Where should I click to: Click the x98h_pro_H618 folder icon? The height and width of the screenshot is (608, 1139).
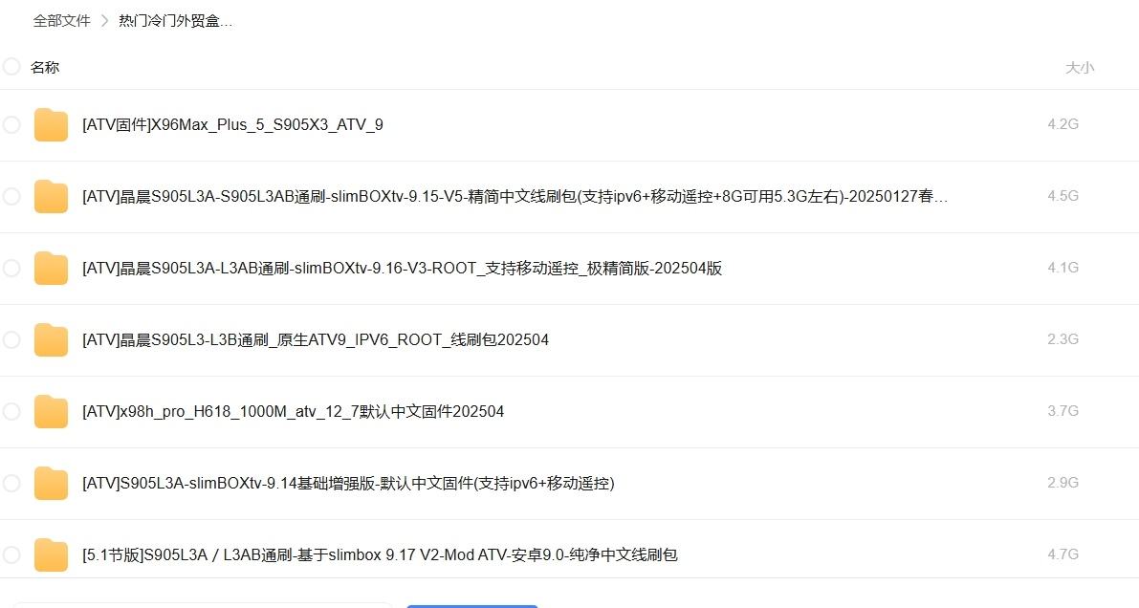pos(51,412)
